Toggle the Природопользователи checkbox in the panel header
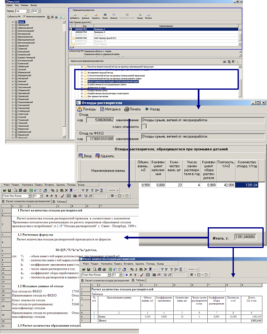This screenshot has height=334, width=267. click(70, 9)
